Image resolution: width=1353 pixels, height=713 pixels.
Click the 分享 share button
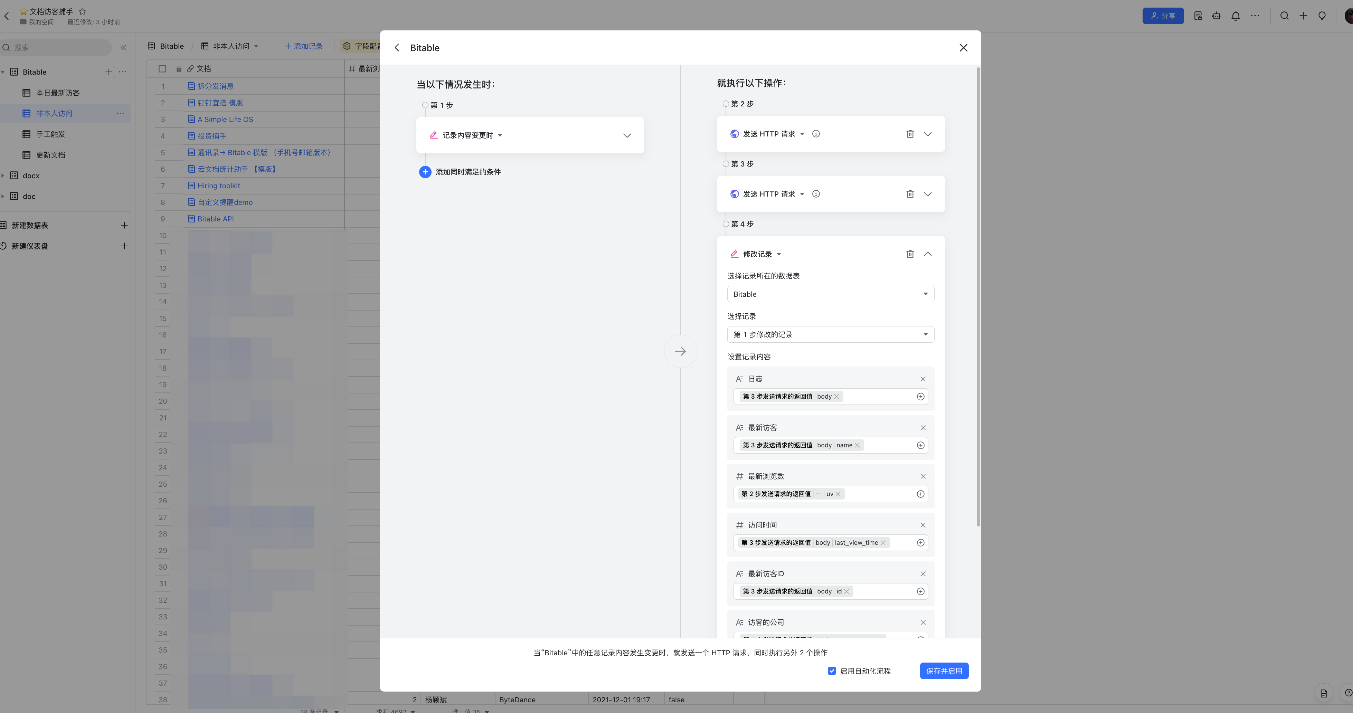click(1163, 16)
